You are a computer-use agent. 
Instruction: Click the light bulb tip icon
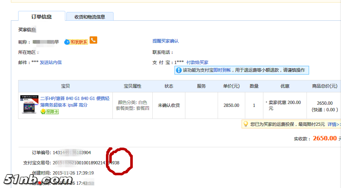tap(246, 124)
